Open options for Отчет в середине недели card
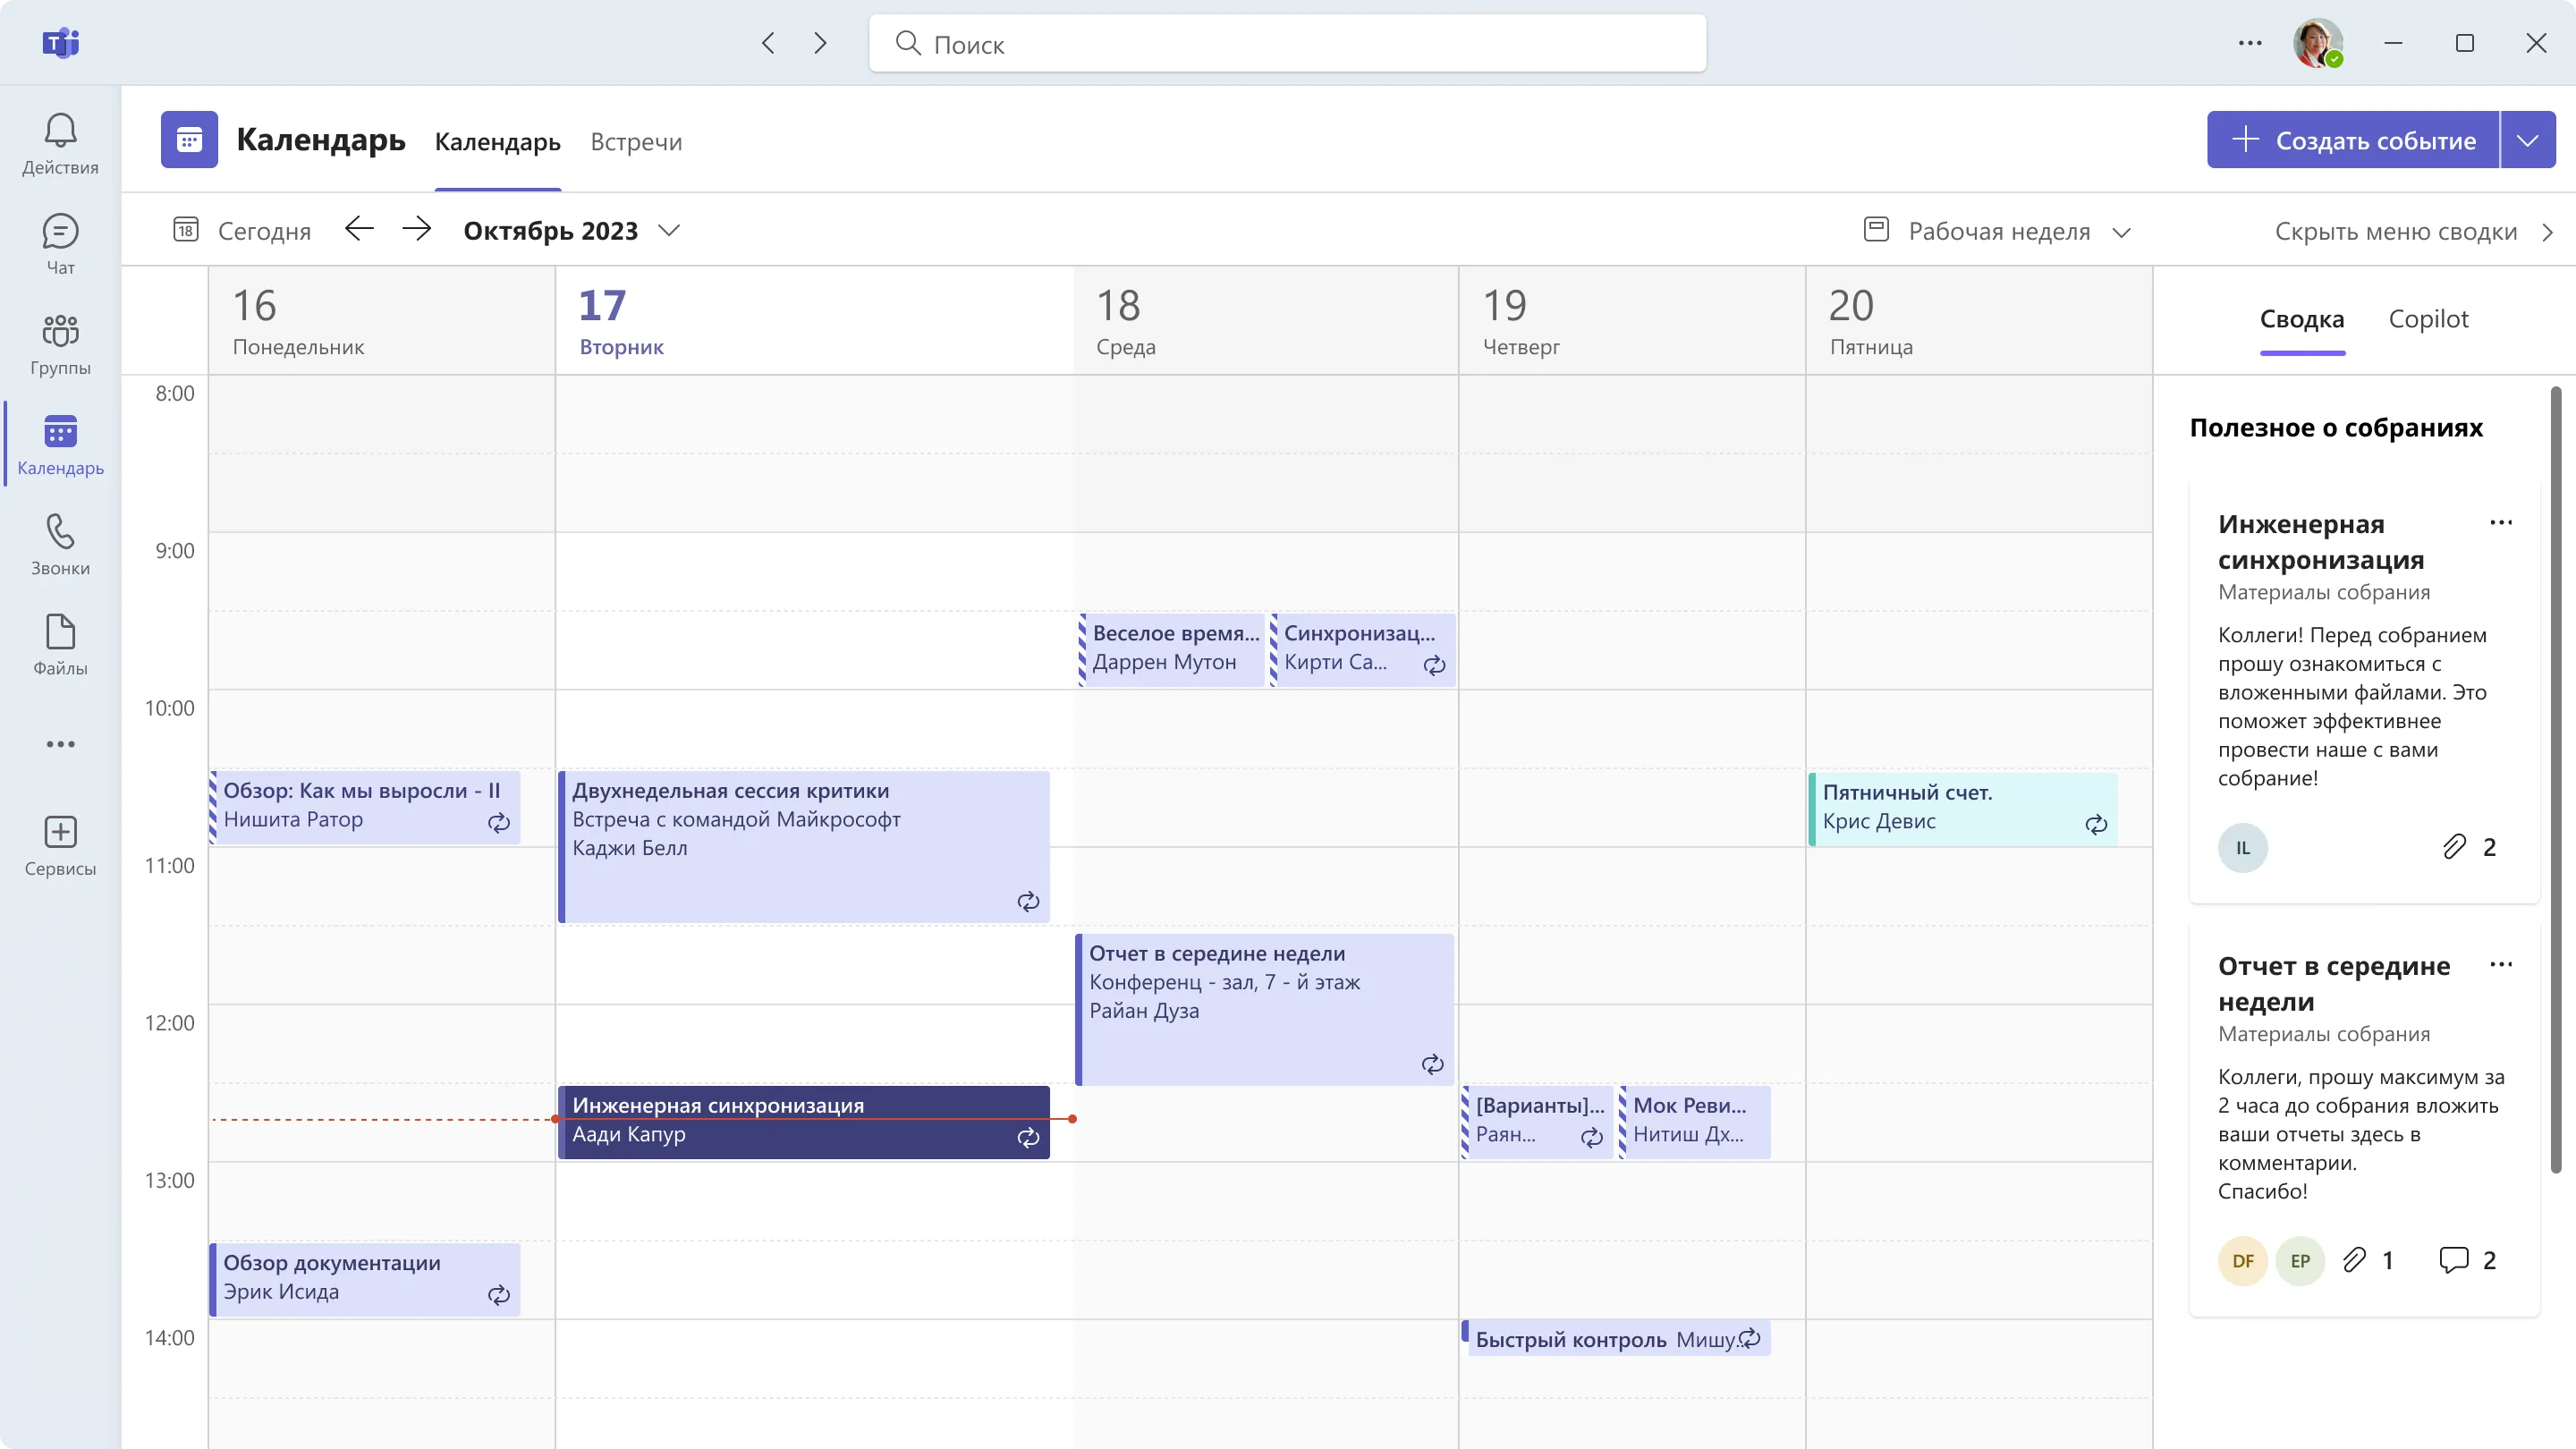2576x1449 pixels. pyautogui.click(x=2501, y=965)
